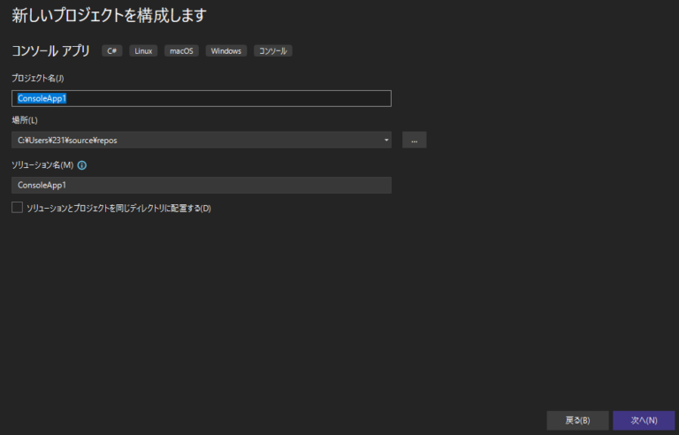Click into the ソリューション名 input field
The width and height of the screenshot is (679, 435).
(x=202, y=185)
